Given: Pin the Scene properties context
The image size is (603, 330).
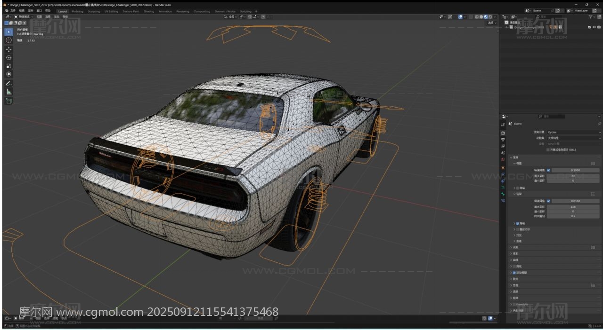Looking at the screenshot, I should pos(600,124).
